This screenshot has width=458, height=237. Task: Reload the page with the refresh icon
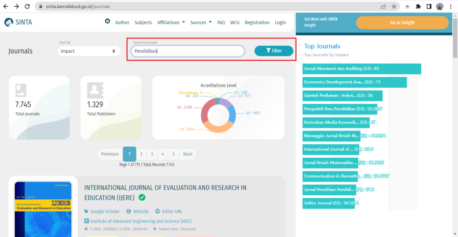27,6
